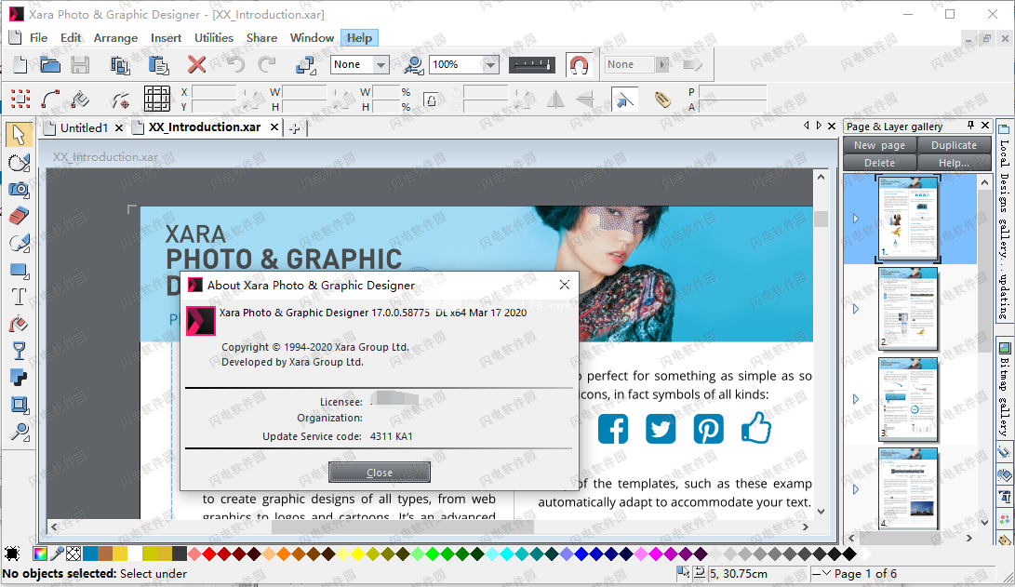Image resolution: width=1015 pixels, height=587 pixels.
Task: Open the Bitmap gallery side tab
Action: coord(1004,388)
